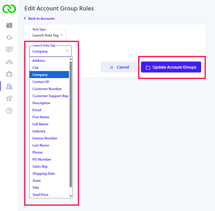Click the scroll down arrow of the list
The width and height of the screenshot is (215, 211).
pos(71,196)
